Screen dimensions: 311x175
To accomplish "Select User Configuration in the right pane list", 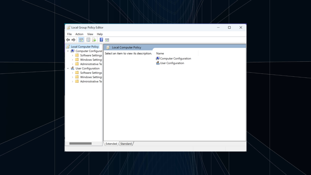I will click(170, 63).
